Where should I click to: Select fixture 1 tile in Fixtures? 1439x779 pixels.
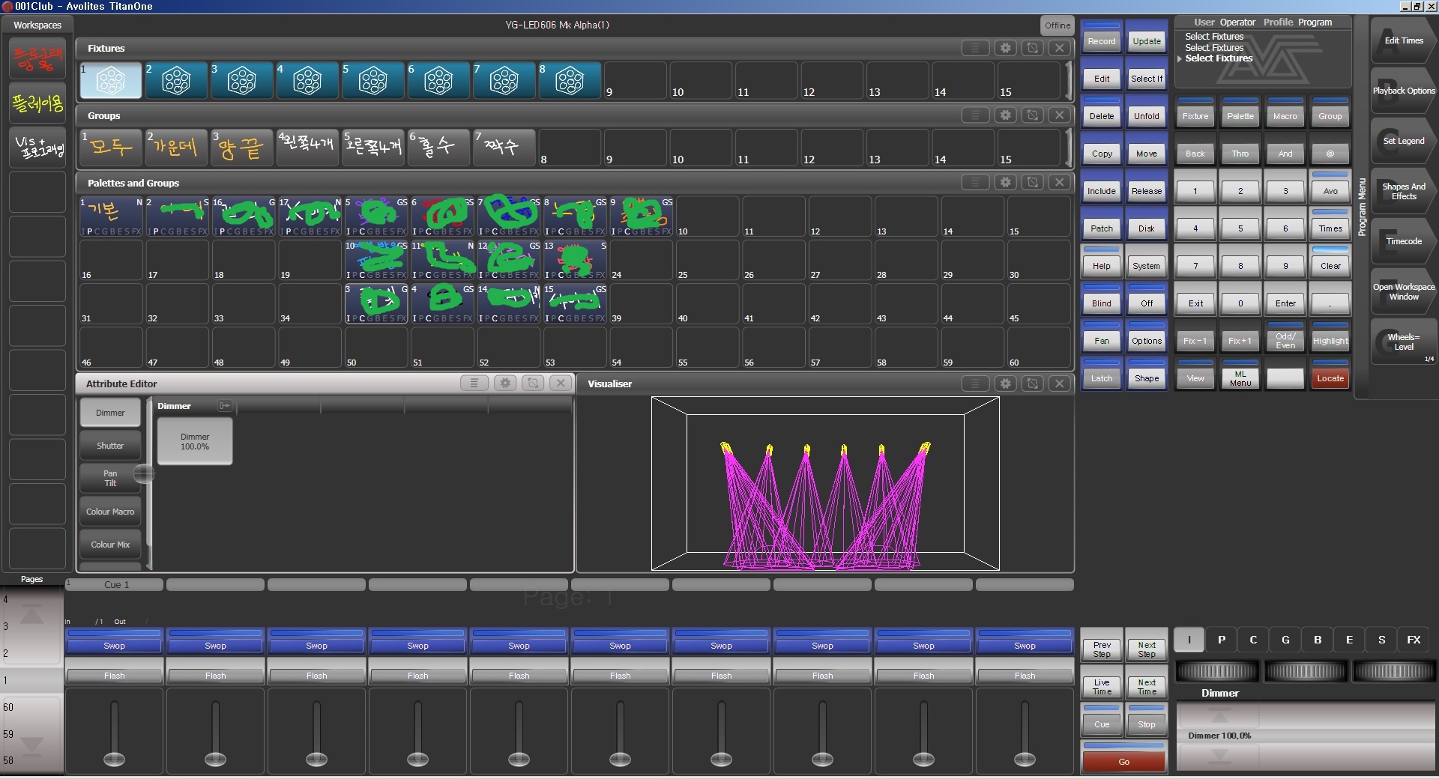pos(111,80)
